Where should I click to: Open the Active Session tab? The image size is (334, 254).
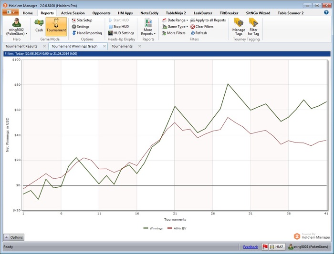pos(73,13)
